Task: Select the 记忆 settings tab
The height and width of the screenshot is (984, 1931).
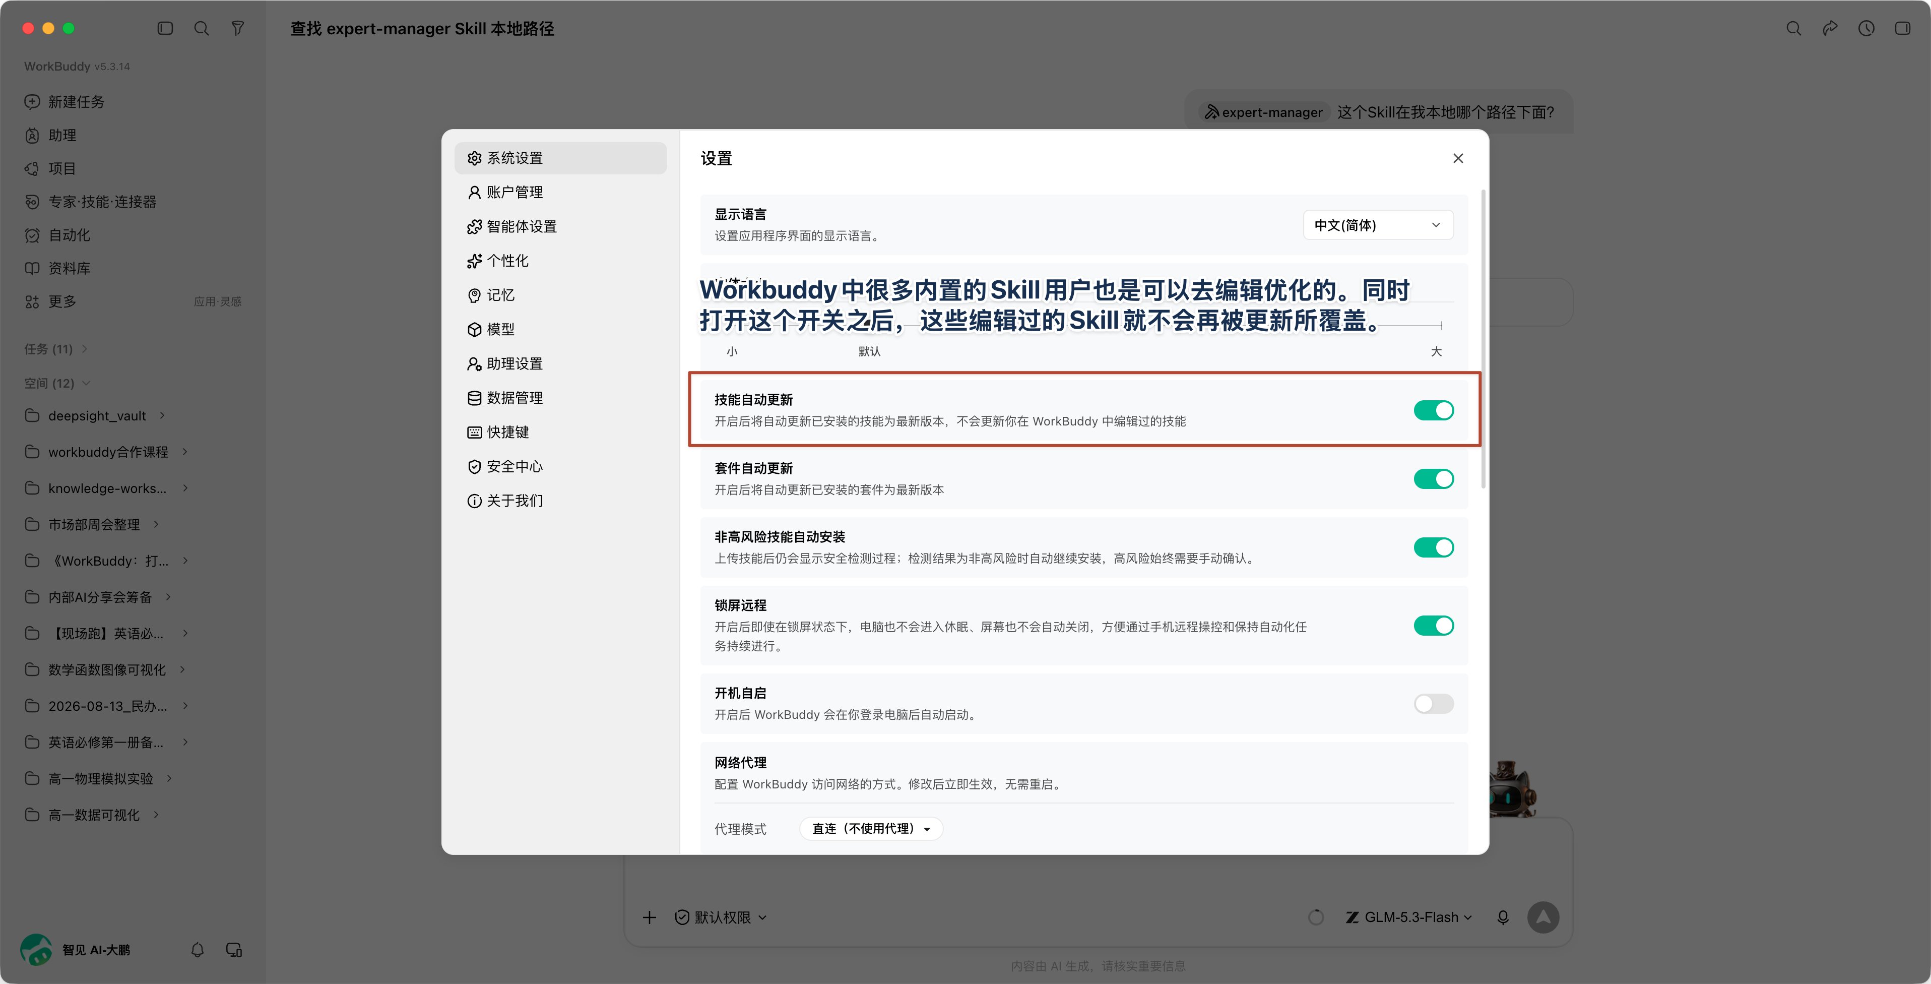Action: 560,295
